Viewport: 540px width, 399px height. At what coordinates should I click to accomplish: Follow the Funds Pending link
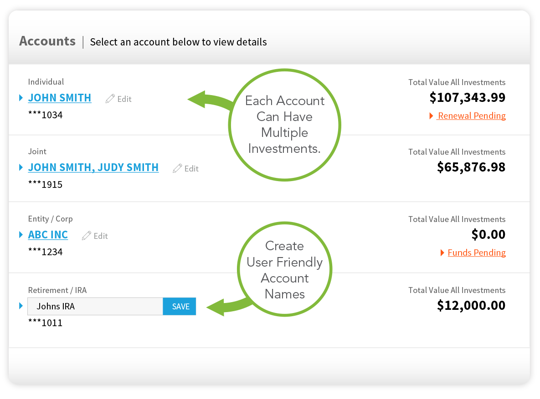point(477,253)
